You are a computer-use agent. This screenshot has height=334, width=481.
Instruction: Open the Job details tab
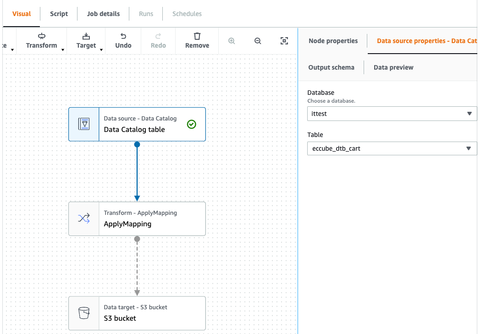(x=103, y=14)
